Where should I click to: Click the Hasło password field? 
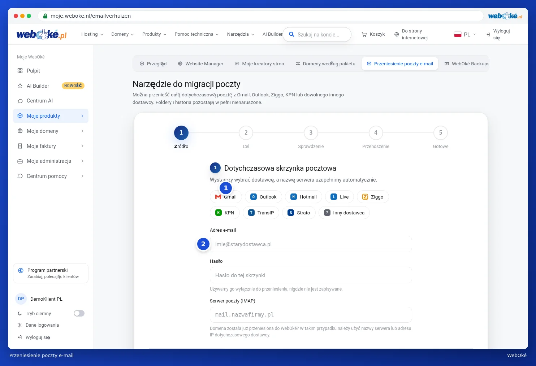pyautogui.click(x=311, y=275)
